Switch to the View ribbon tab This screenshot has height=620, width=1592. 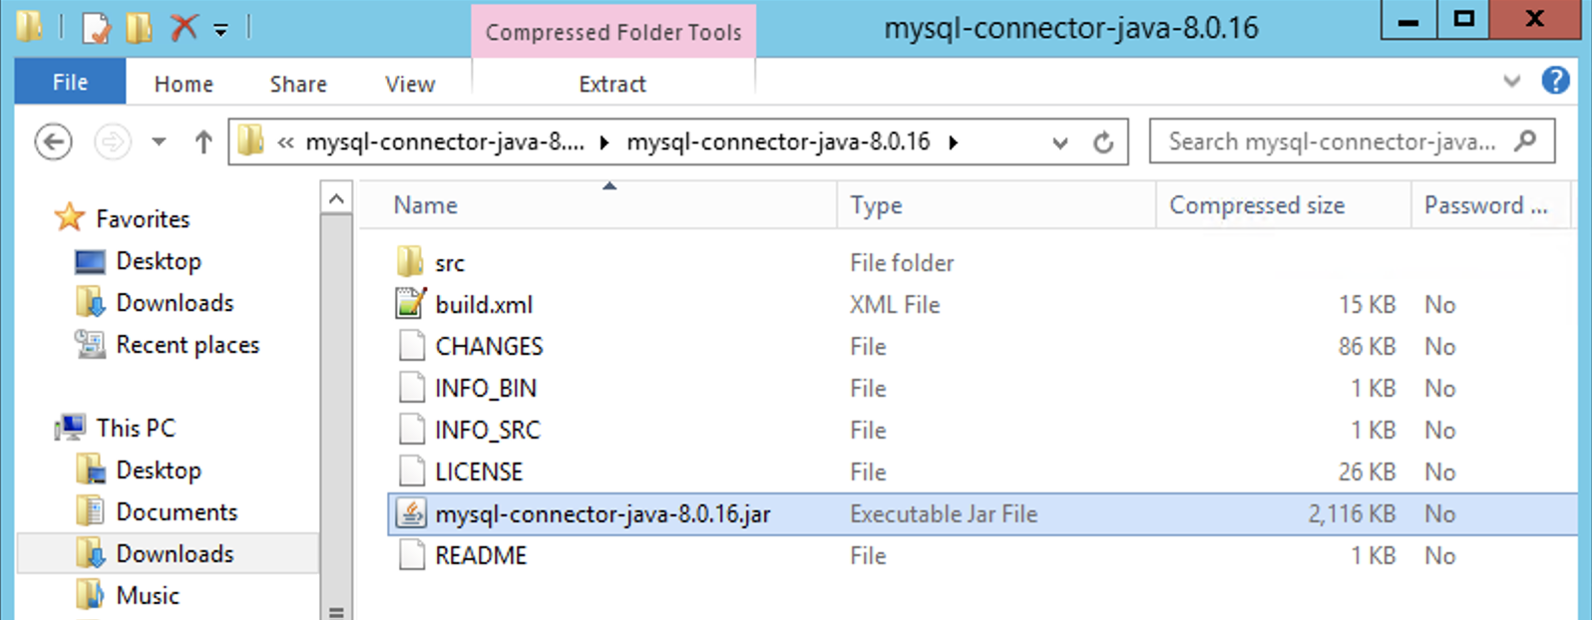pos(409,85)
